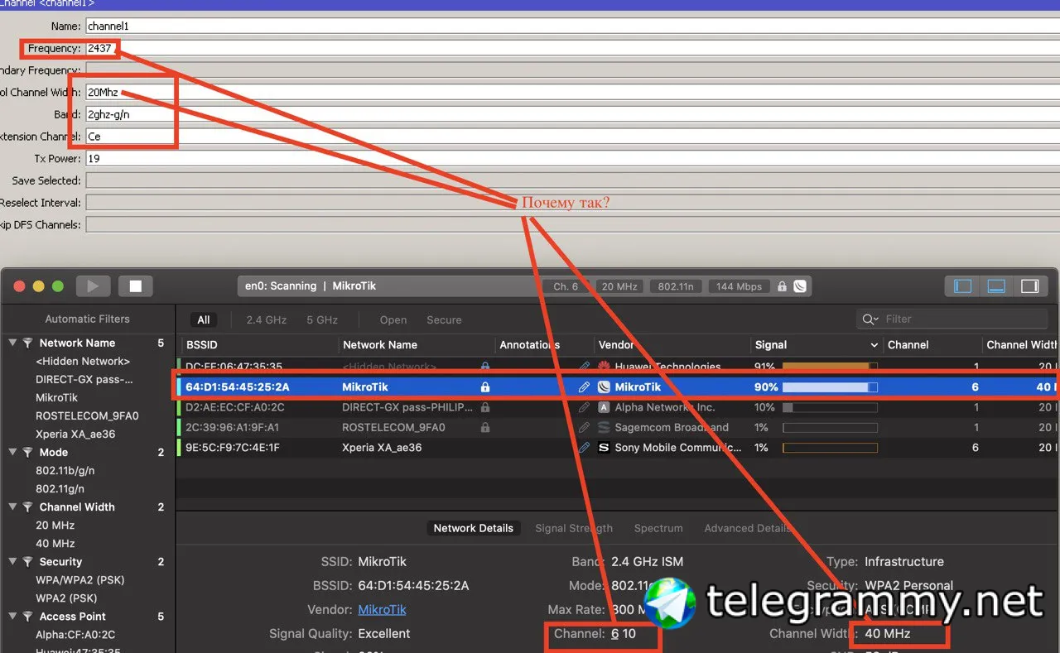The height and width of the screenshot is (653, 1060).
Task: Click the pencil annotation icon in MikroTik row
Action: [584, 387]
